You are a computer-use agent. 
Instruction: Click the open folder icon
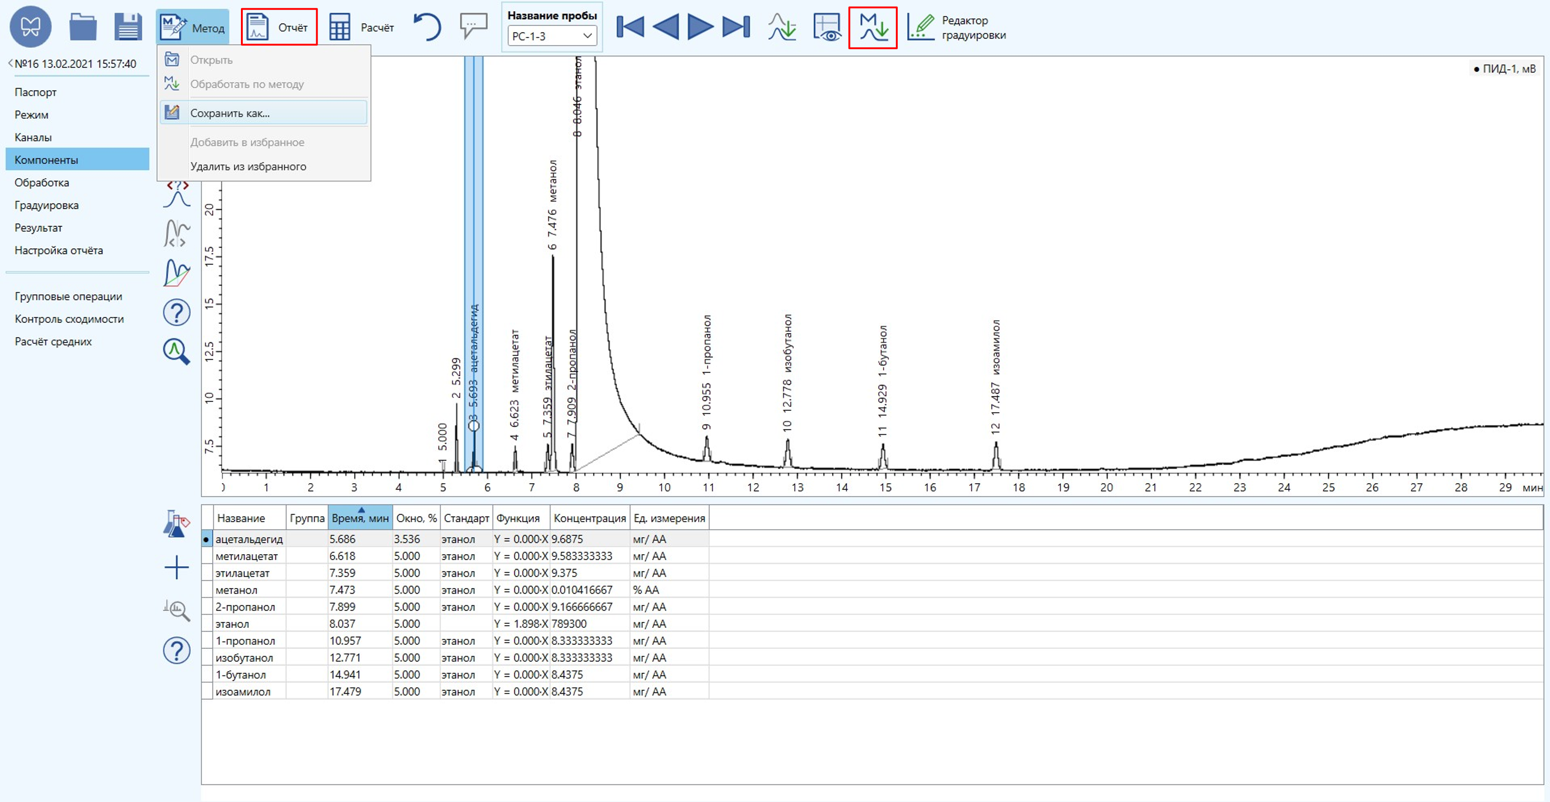[x=83, y=27]
